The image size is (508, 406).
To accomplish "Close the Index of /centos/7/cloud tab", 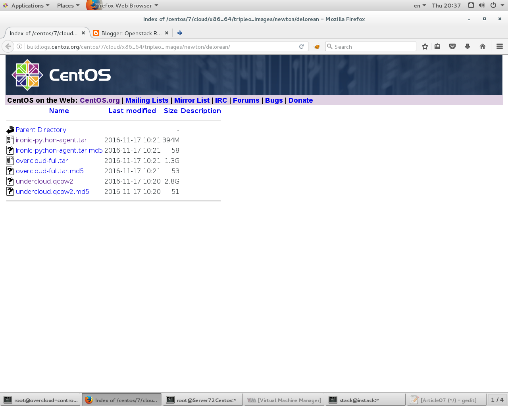I will [83, 33].
